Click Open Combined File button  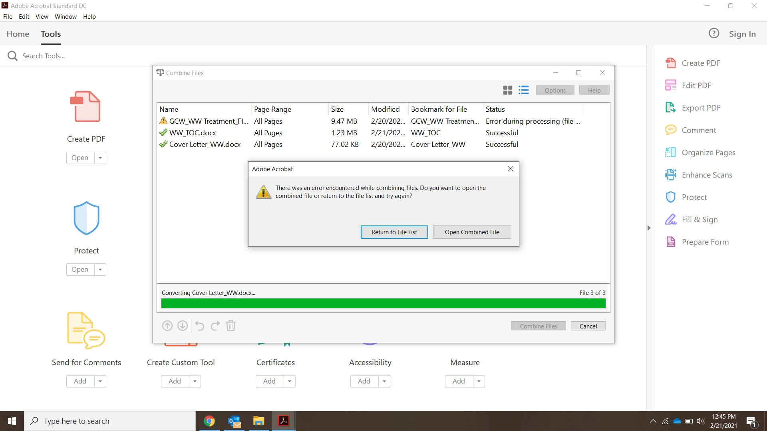[472, 232]
